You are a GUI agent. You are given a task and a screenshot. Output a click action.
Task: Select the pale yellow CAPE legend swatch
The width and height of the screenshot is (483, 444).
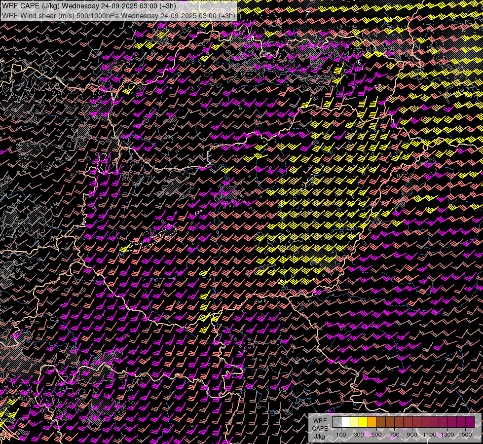pos(354,422)
